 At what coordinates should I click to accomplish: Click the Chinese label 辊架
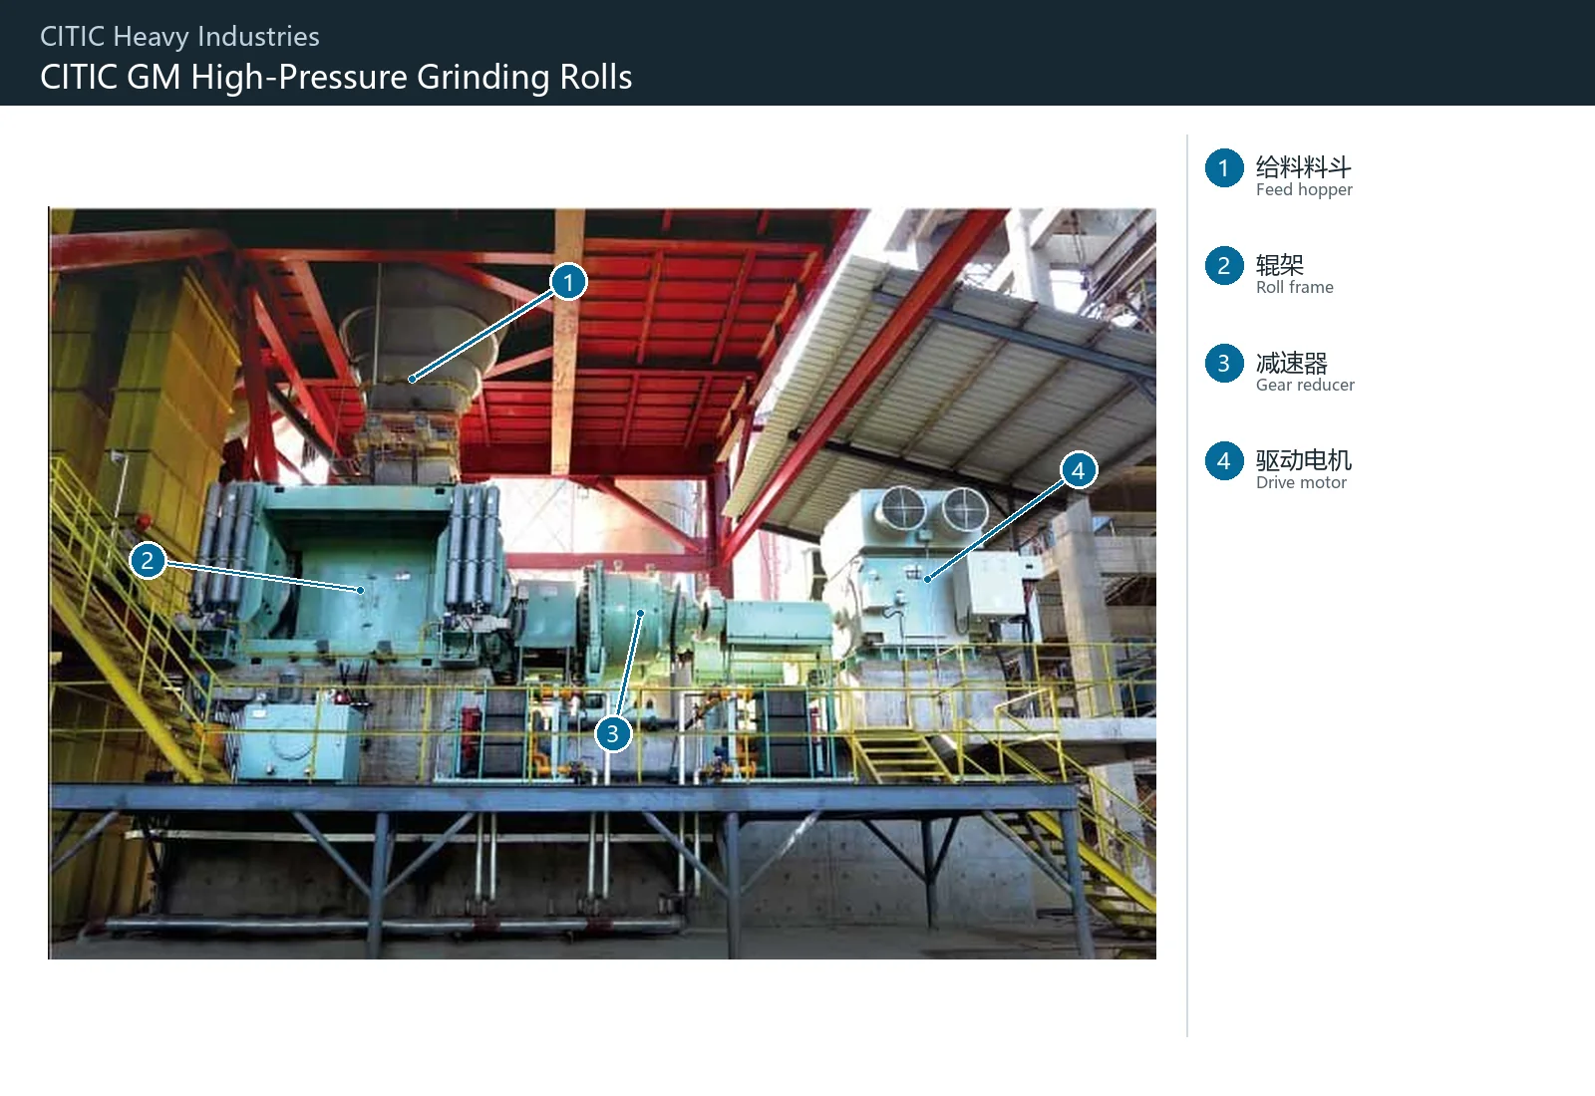pyautogui.click(x=1280, y=264)
